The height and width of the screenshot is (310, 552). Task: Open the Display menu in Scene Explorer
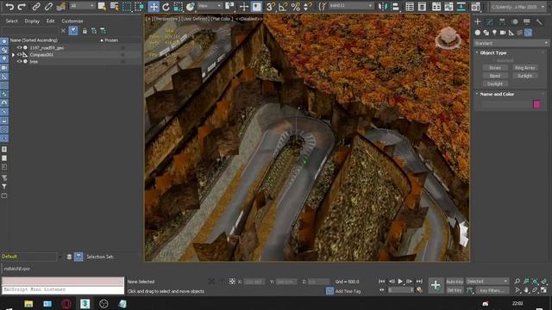(32, 21)
